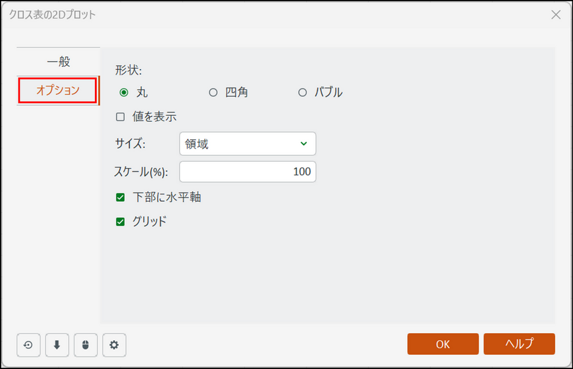The image size is (573, 369).
Task: Select the オプション tab
Action: coord(58,91)
